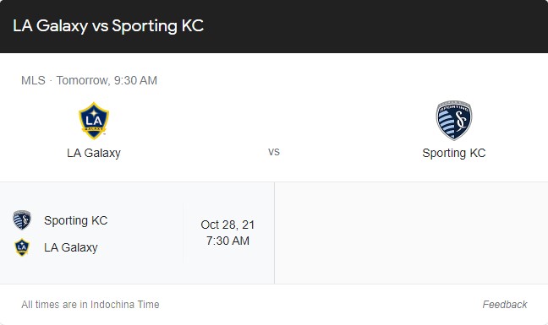Click the small LA Galaxy logo in fixture row
Image resolution: width=548 pixels, height=325 pixels.
click(22, 247)
